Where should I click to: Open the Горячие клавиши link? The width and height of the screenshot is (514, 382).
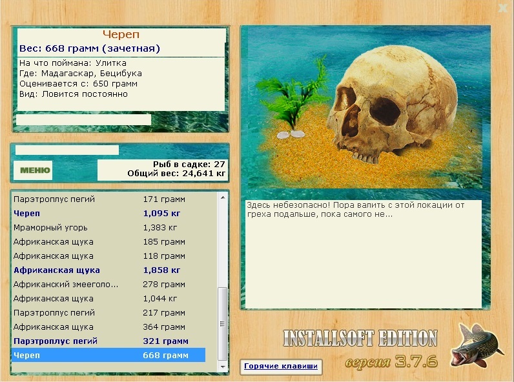[281, 367]
